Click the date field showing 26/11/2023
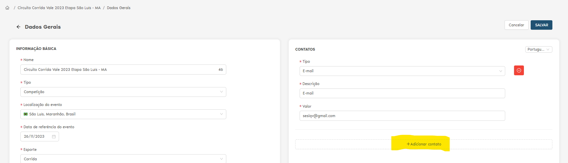 pyautogui.click(x=36, y=137)
